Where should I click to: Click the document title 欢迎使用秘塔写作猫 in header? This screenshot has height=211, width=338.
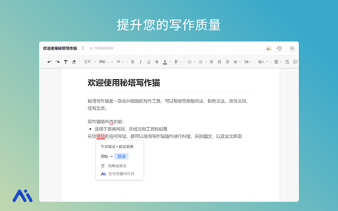[60, 48]
